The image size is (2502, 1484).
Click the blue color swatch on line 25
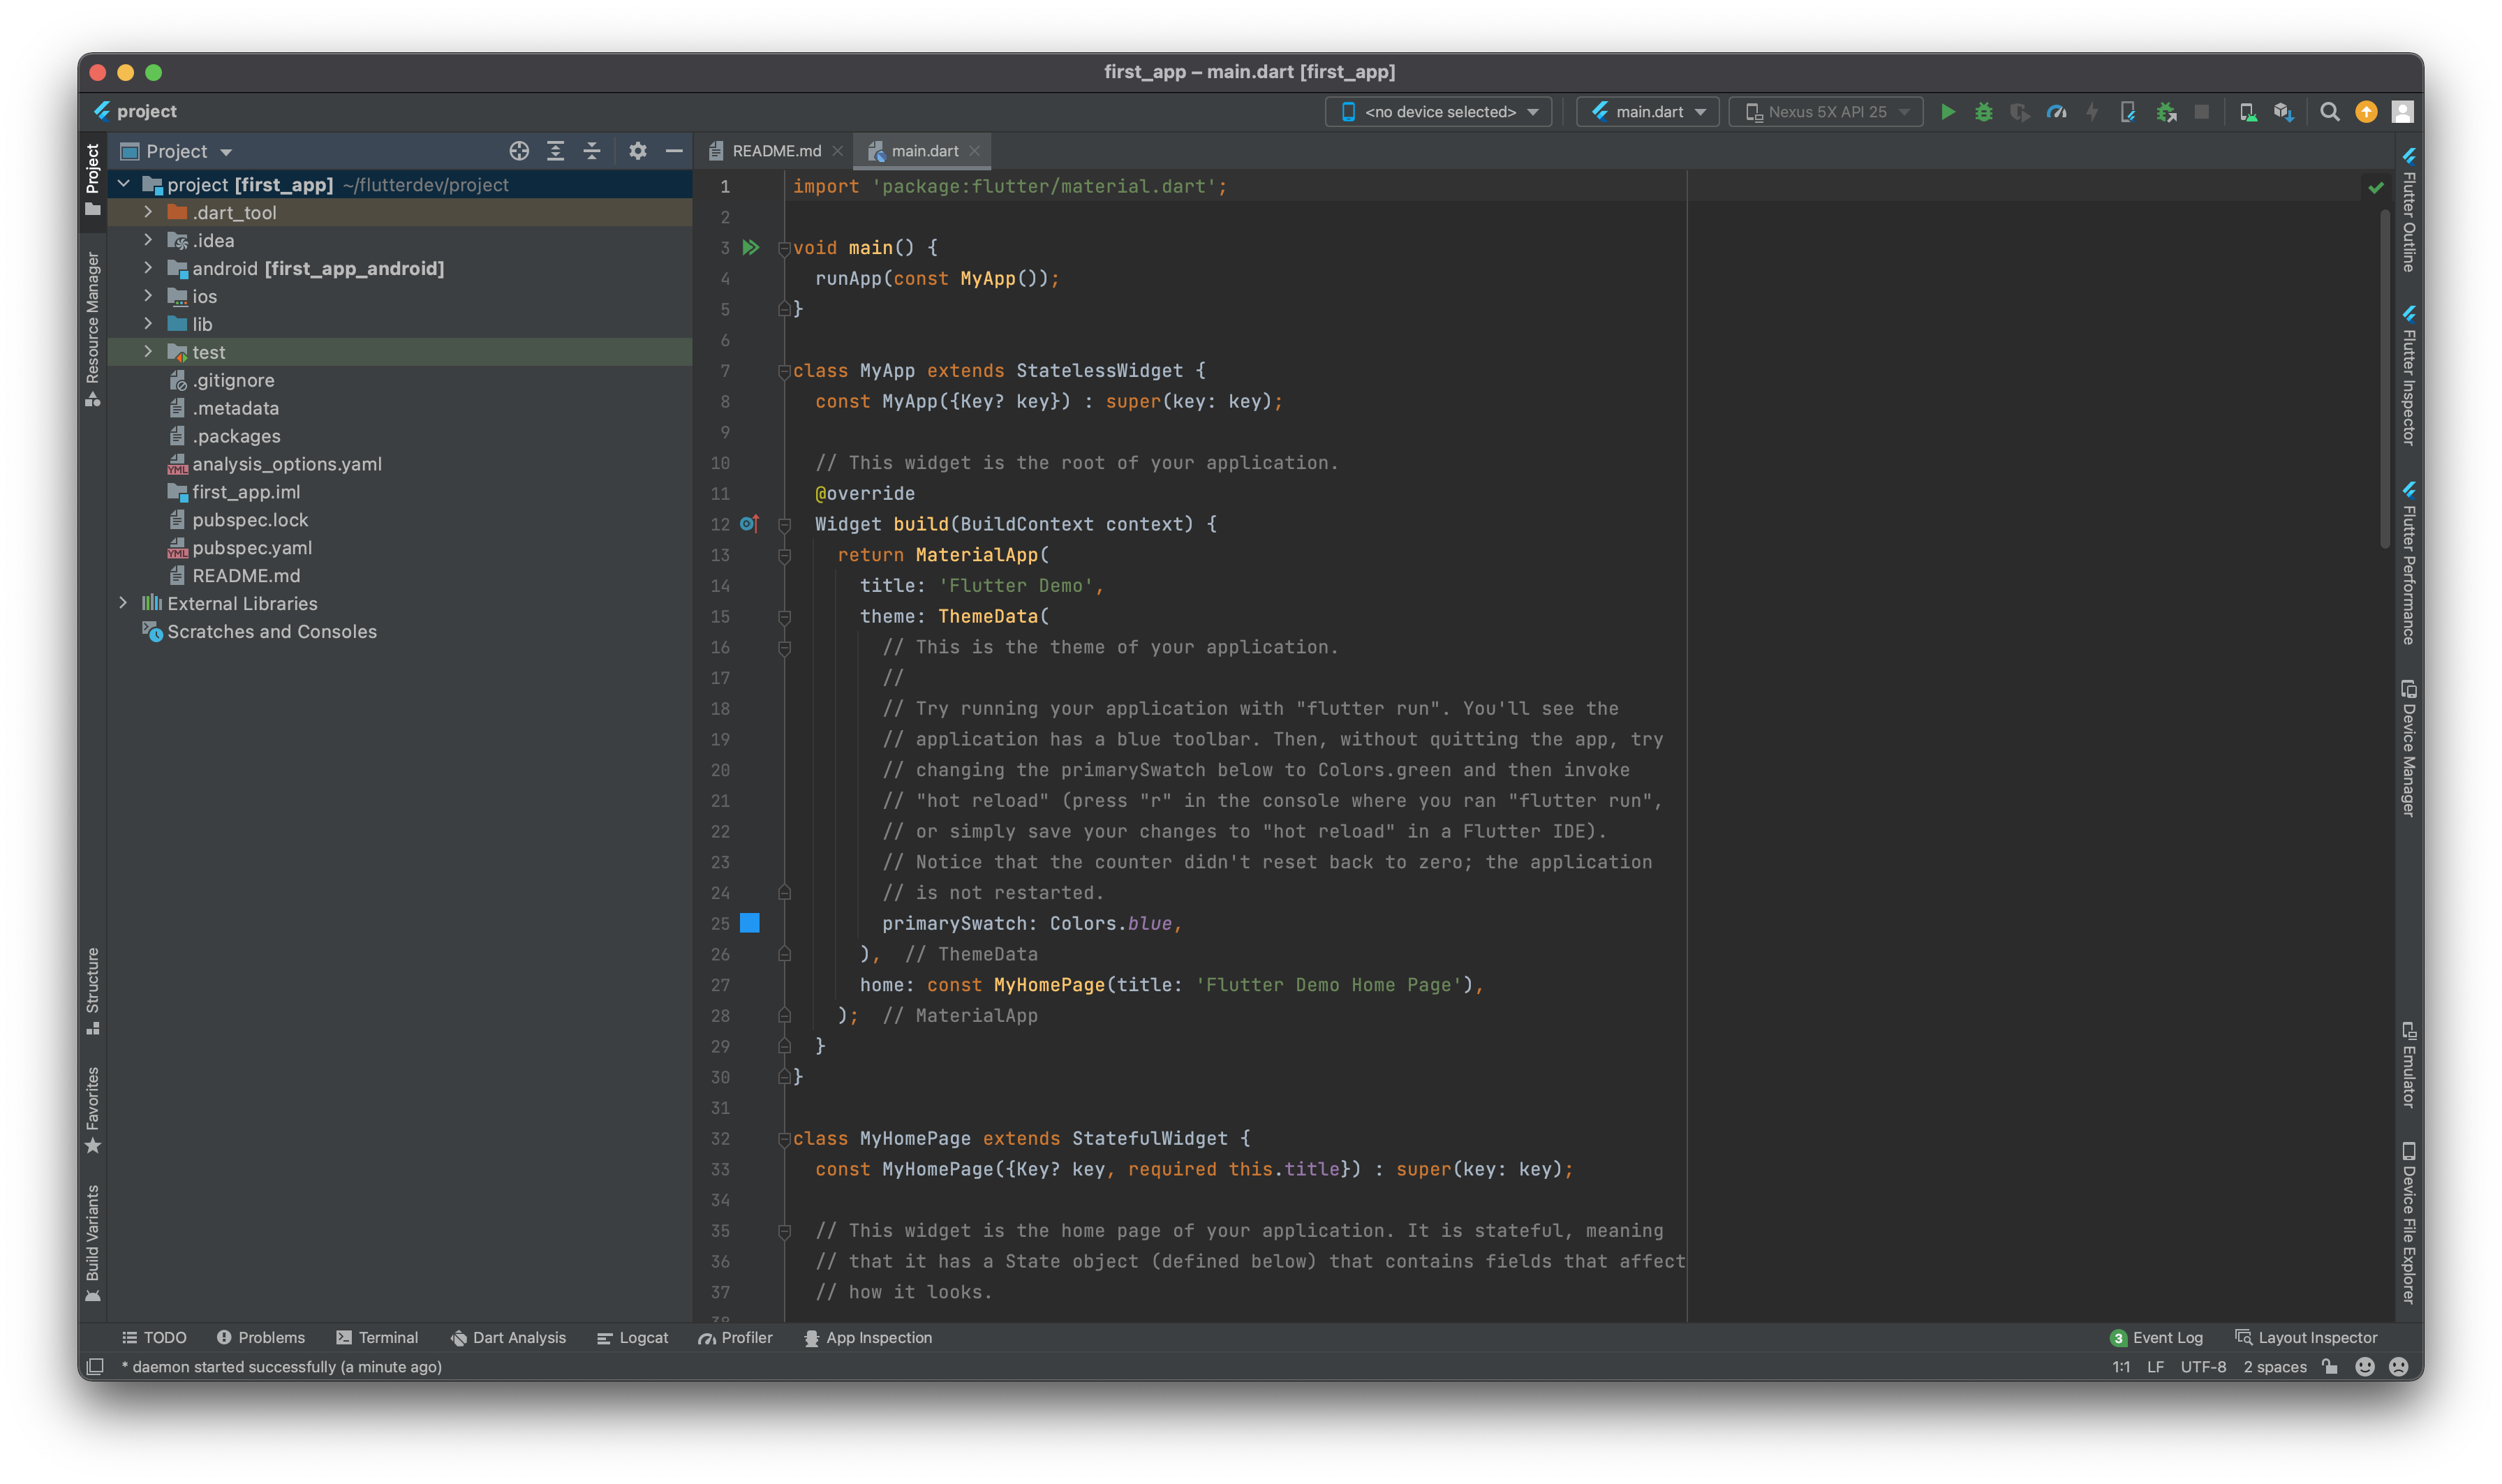(749, 923)
